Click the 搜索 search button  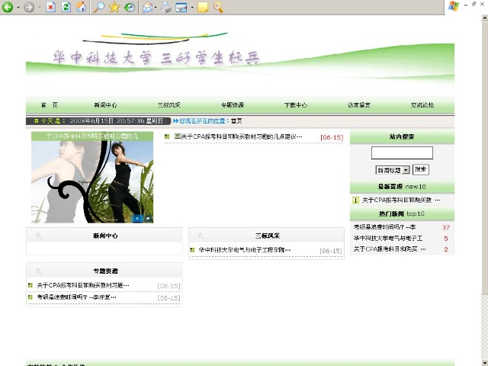(x=420, y=169)
